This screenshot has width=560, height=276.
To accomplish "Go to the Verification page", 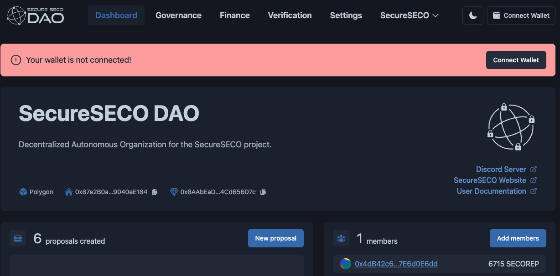I will (x=290, y=15).
